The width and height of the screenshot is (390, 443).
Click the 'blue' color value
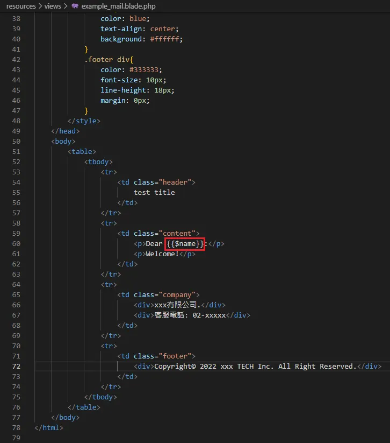138,19
